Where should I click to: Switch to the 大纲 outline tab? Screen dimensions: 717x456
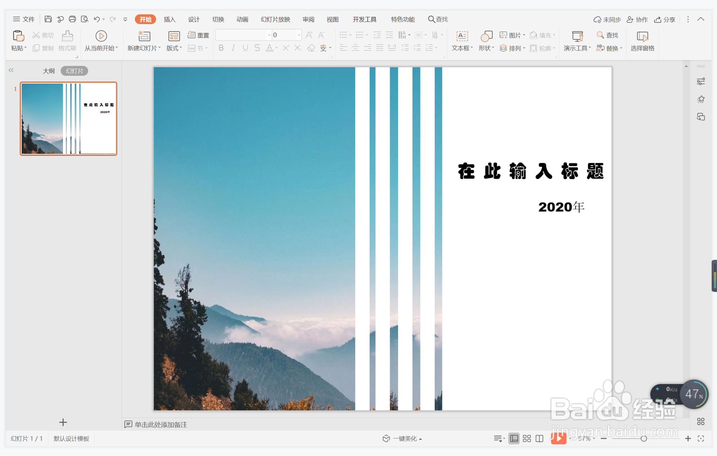[x=49, y=71]
